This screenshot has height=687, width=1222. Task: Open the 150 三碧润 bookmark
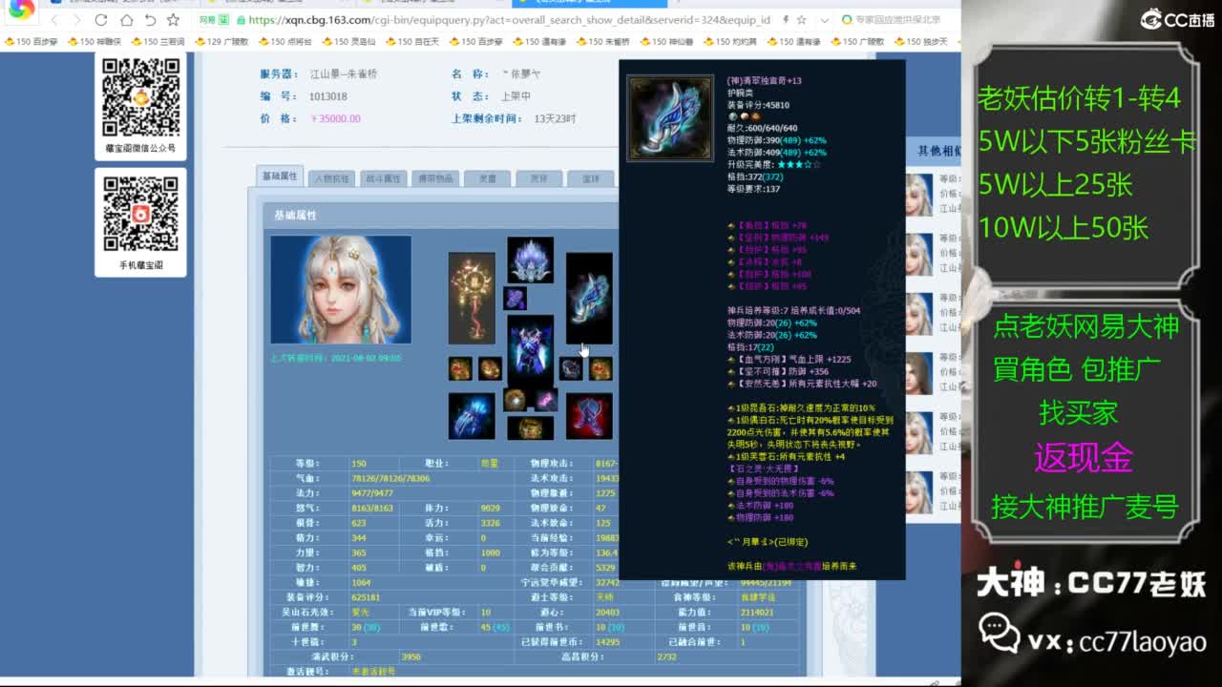coord(158,41)
